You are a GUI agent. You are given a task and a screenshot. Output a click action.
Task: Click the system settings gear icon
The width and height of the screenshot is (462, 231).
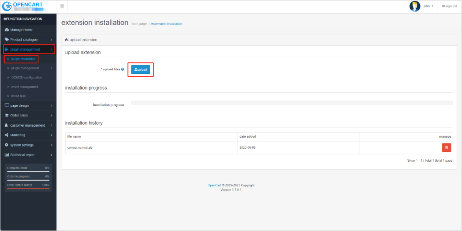tap(6, 145)
